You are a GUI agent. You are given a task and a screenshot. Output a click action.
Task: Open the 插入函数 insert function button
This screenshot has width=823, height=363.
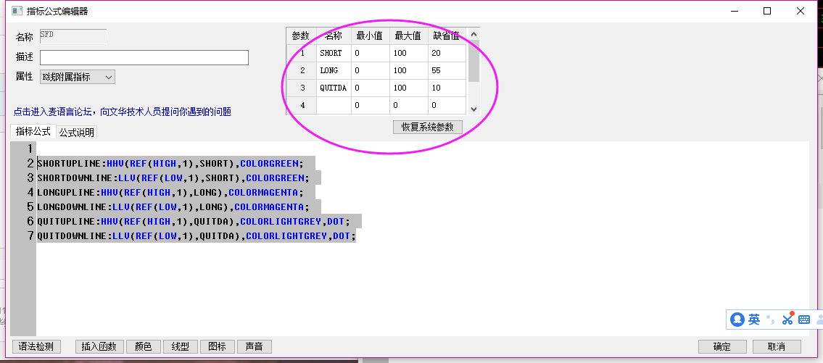click(100, 347)
